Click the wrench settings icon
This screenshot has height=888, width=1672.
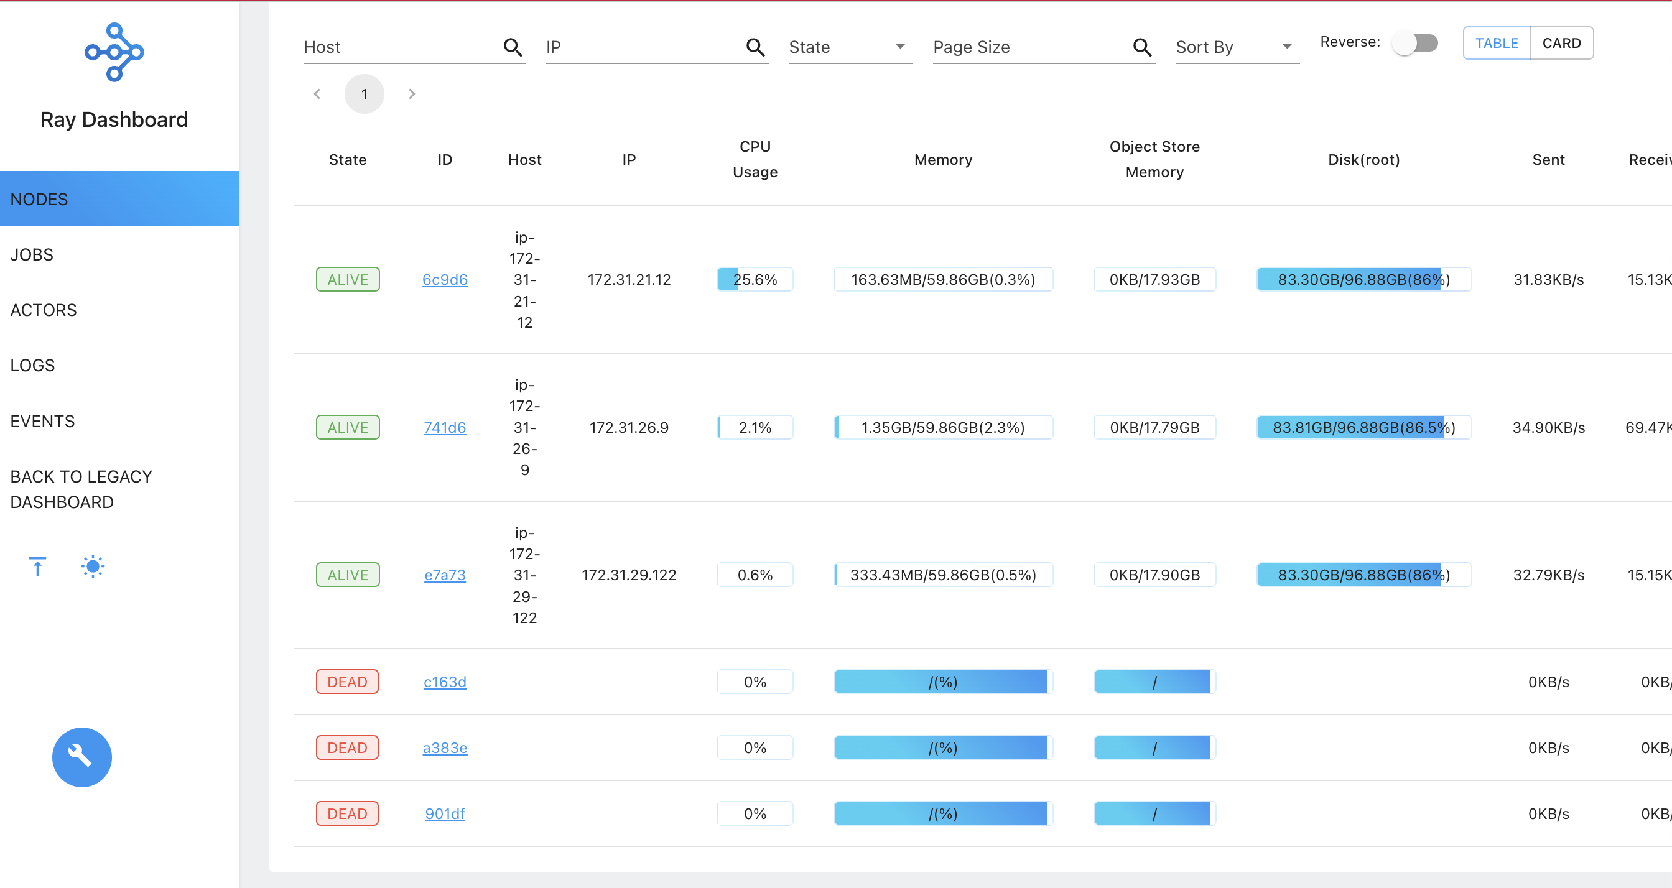coord(81,757)
